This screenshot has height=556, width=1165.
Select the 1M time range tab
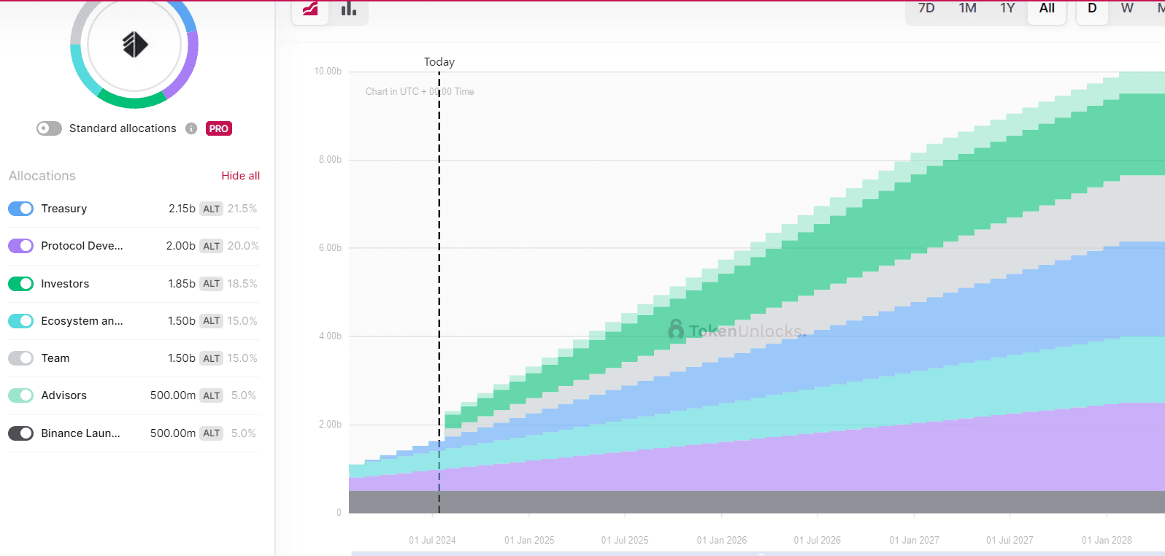point(968,9)
